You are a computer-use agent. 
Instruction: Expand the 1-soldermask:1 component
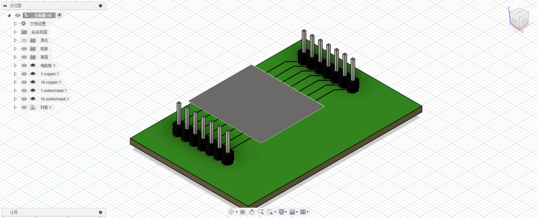tap(15, 91)
